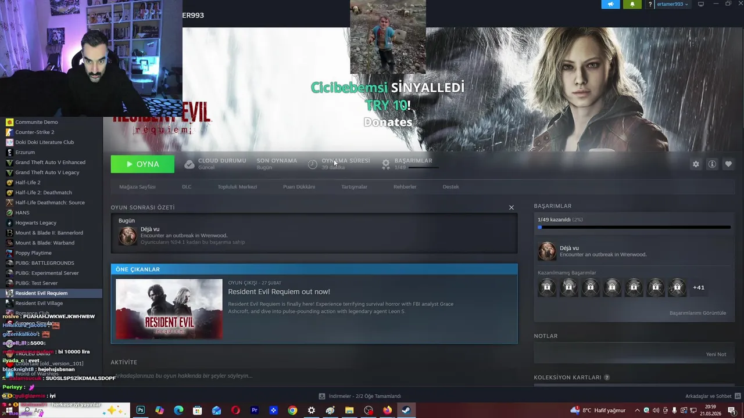The image size is (744, 418).
Task: Open Microsoft Store from the taskbar
Action: tap(198, 410)
